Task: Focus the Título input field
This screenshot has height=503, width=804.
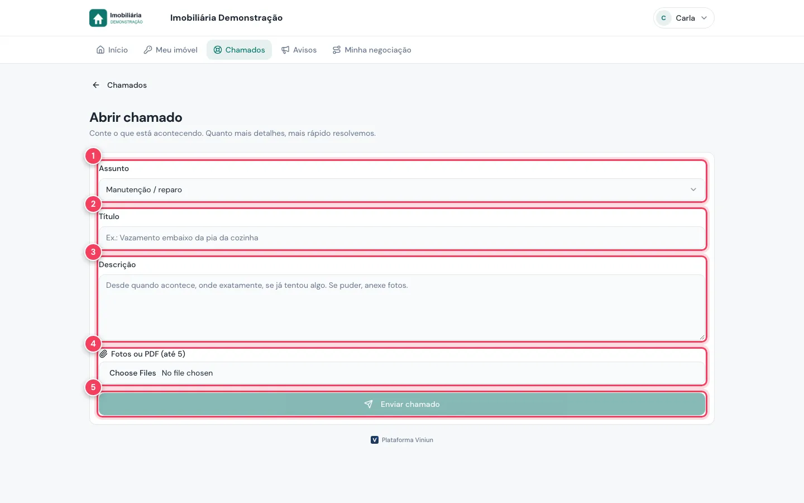Action: (401, 238)
